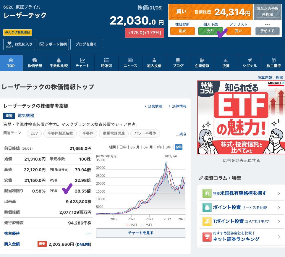285x257 pixels.
Task: Select the 5年 chart period
Action: point(179,147)
